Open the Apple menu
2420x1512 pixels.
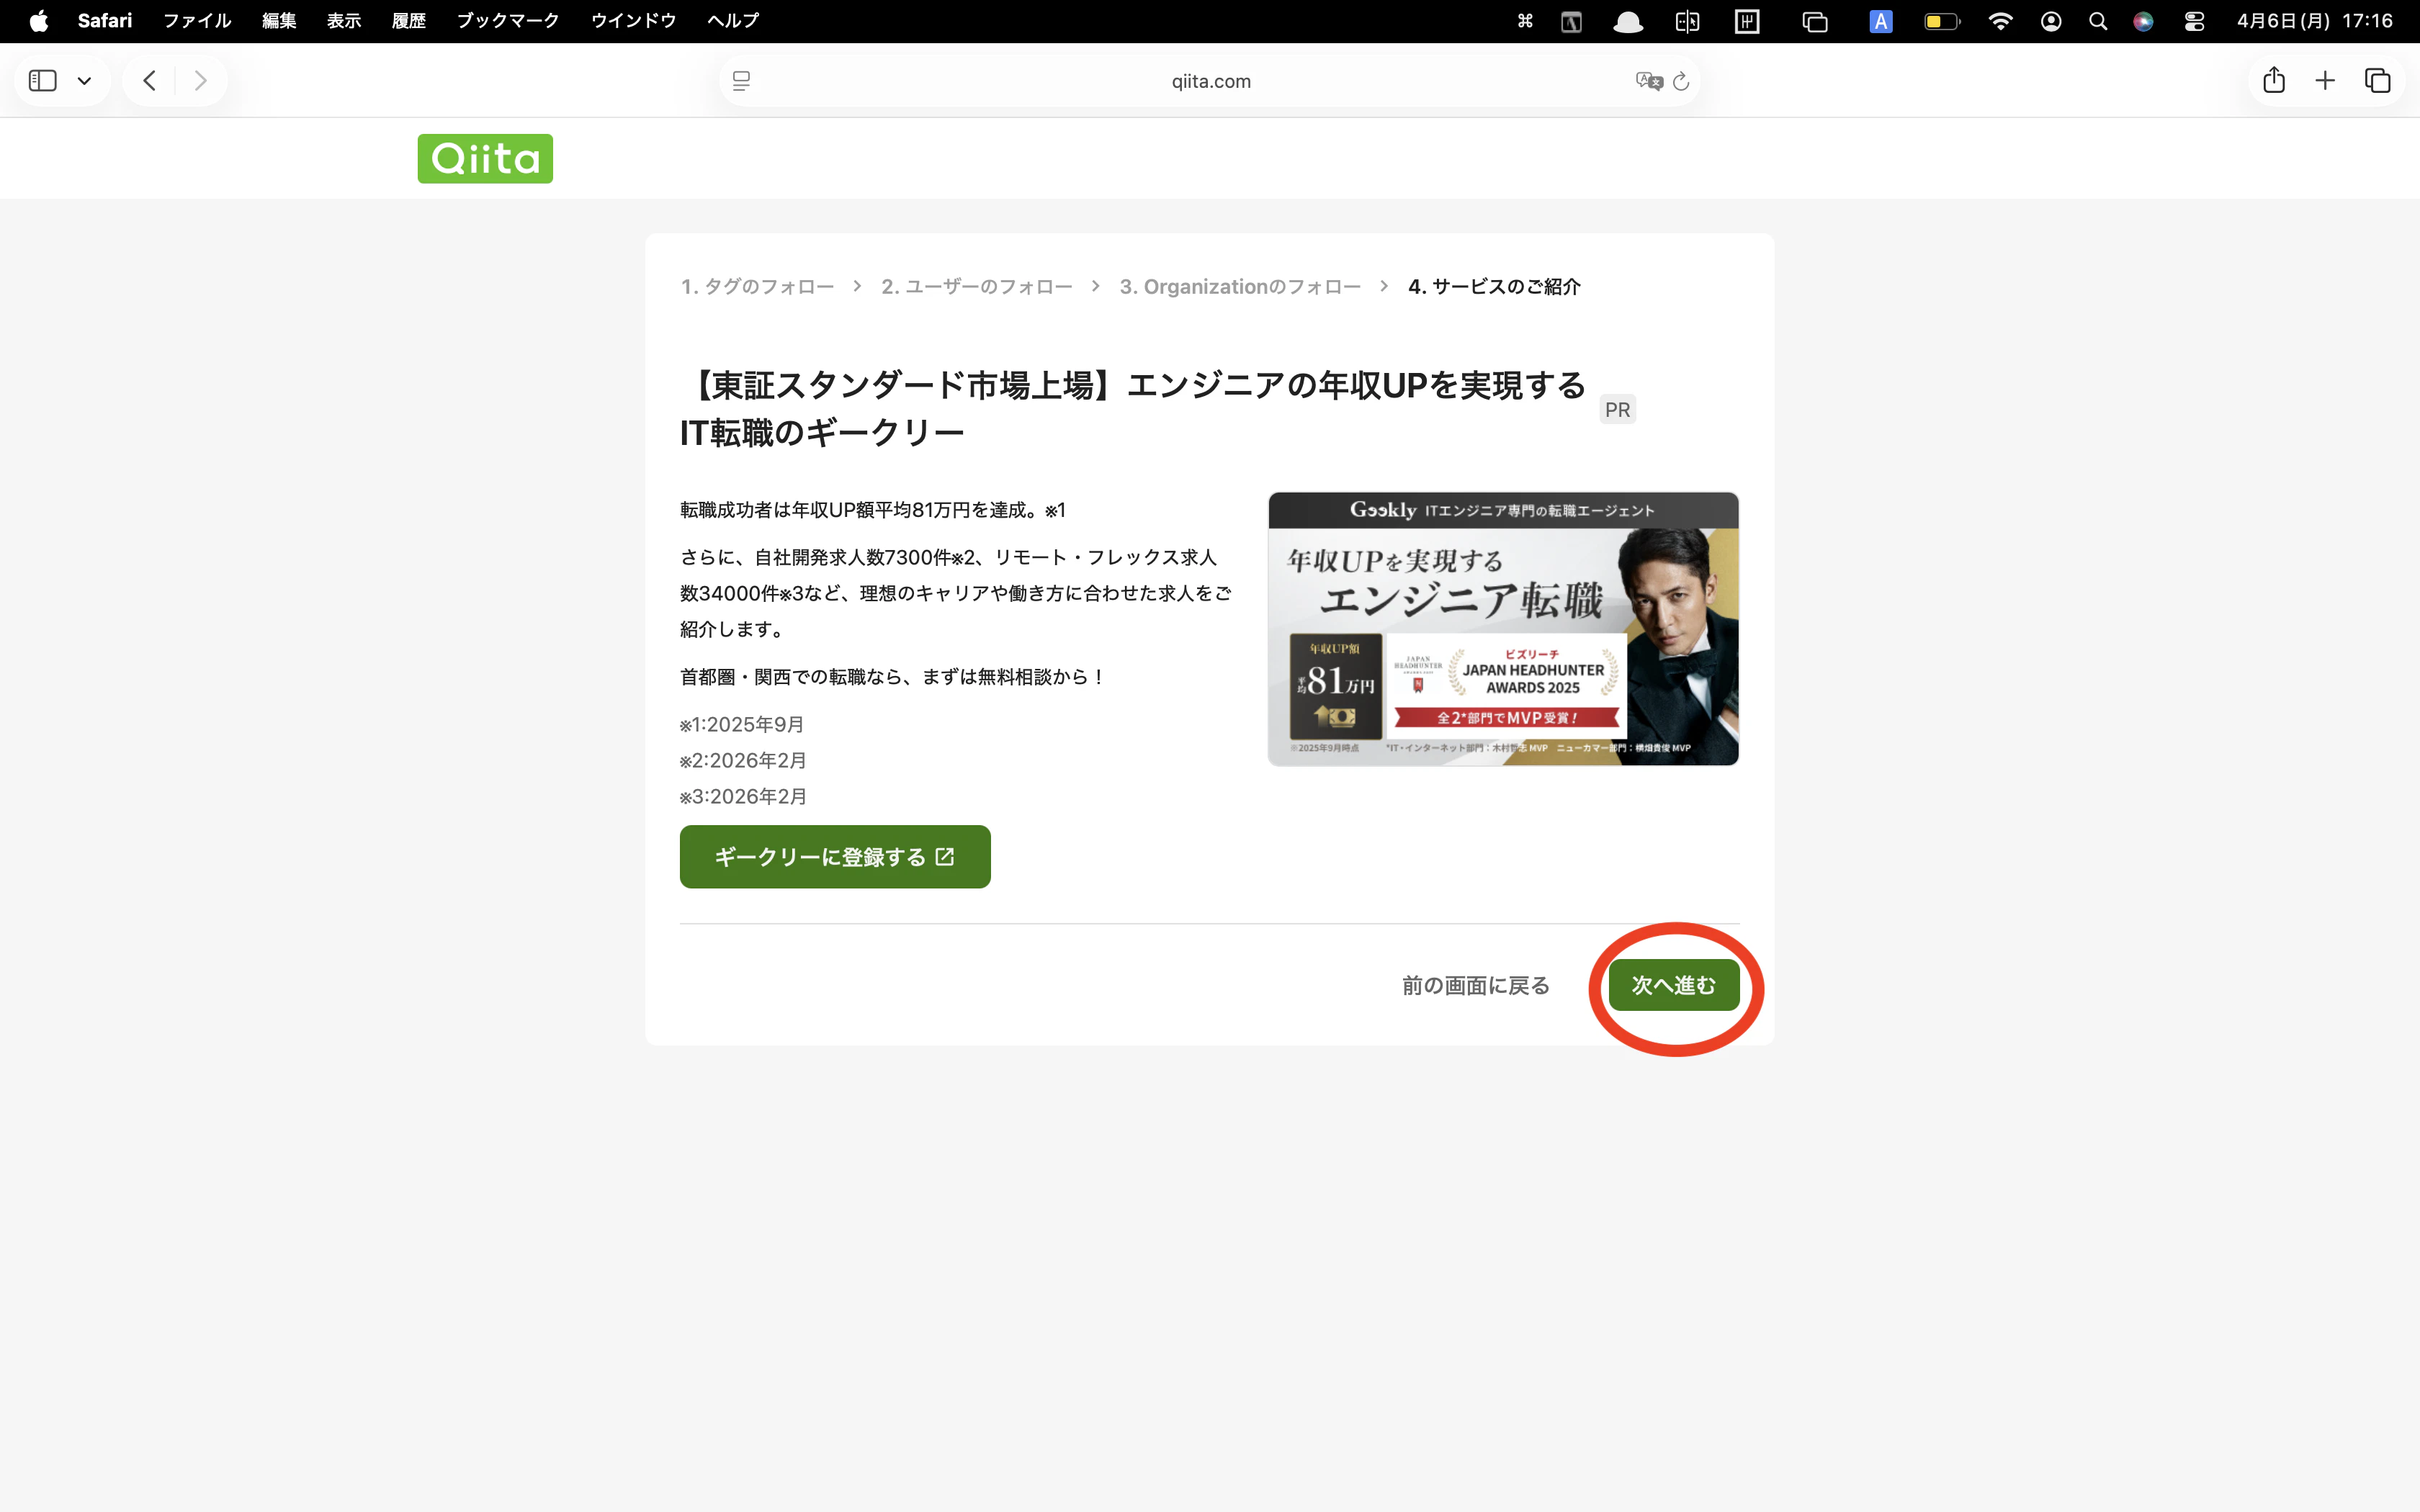pyautogui.click(x=38, y=21)
